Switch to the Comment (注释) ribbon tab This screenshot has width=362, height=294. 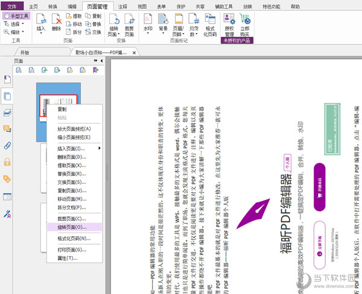(122, 5)
